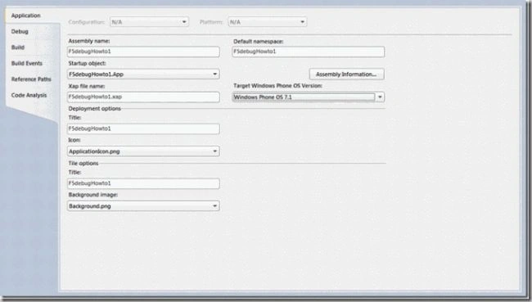Open the Background image dropdown
532x302 pixels.
(x=143, y=206)
